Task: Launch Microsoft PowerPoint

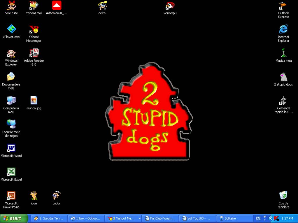Action: [11, 195]
